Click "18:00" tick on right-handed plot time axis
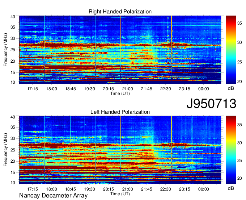 tap(51, 89)
